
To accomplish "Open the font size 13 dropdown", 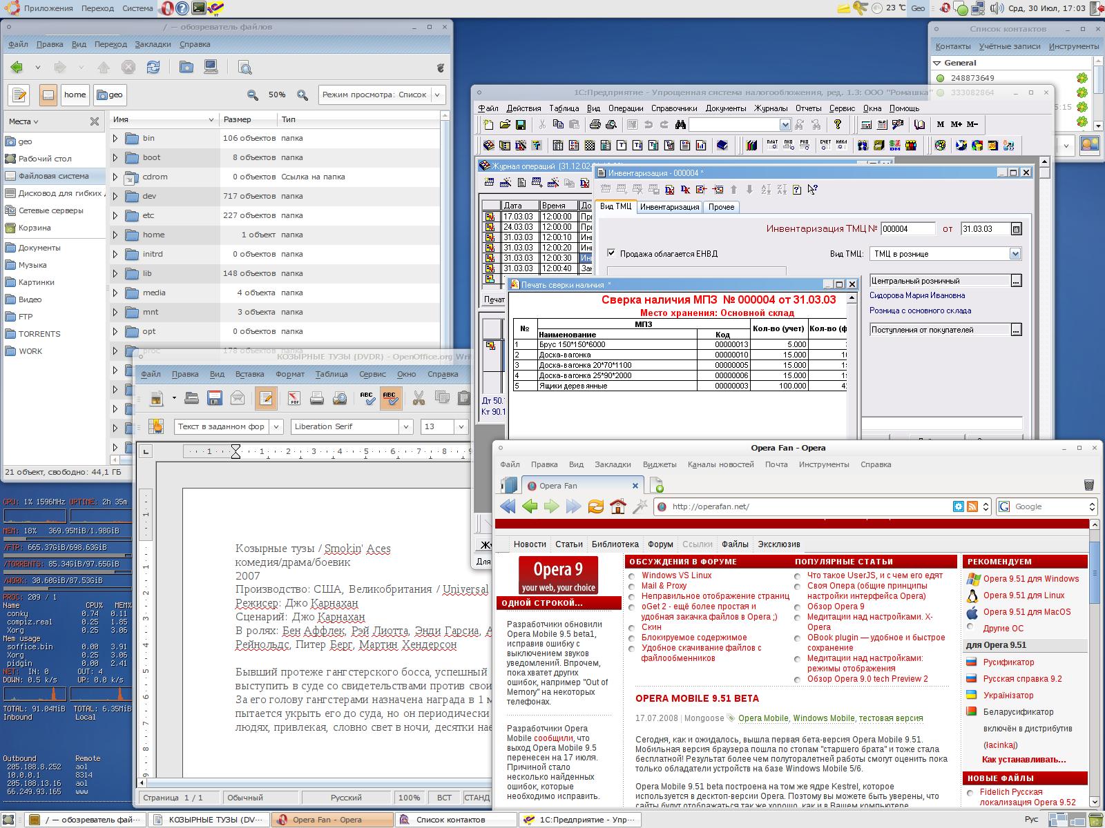I will [461, 426].
